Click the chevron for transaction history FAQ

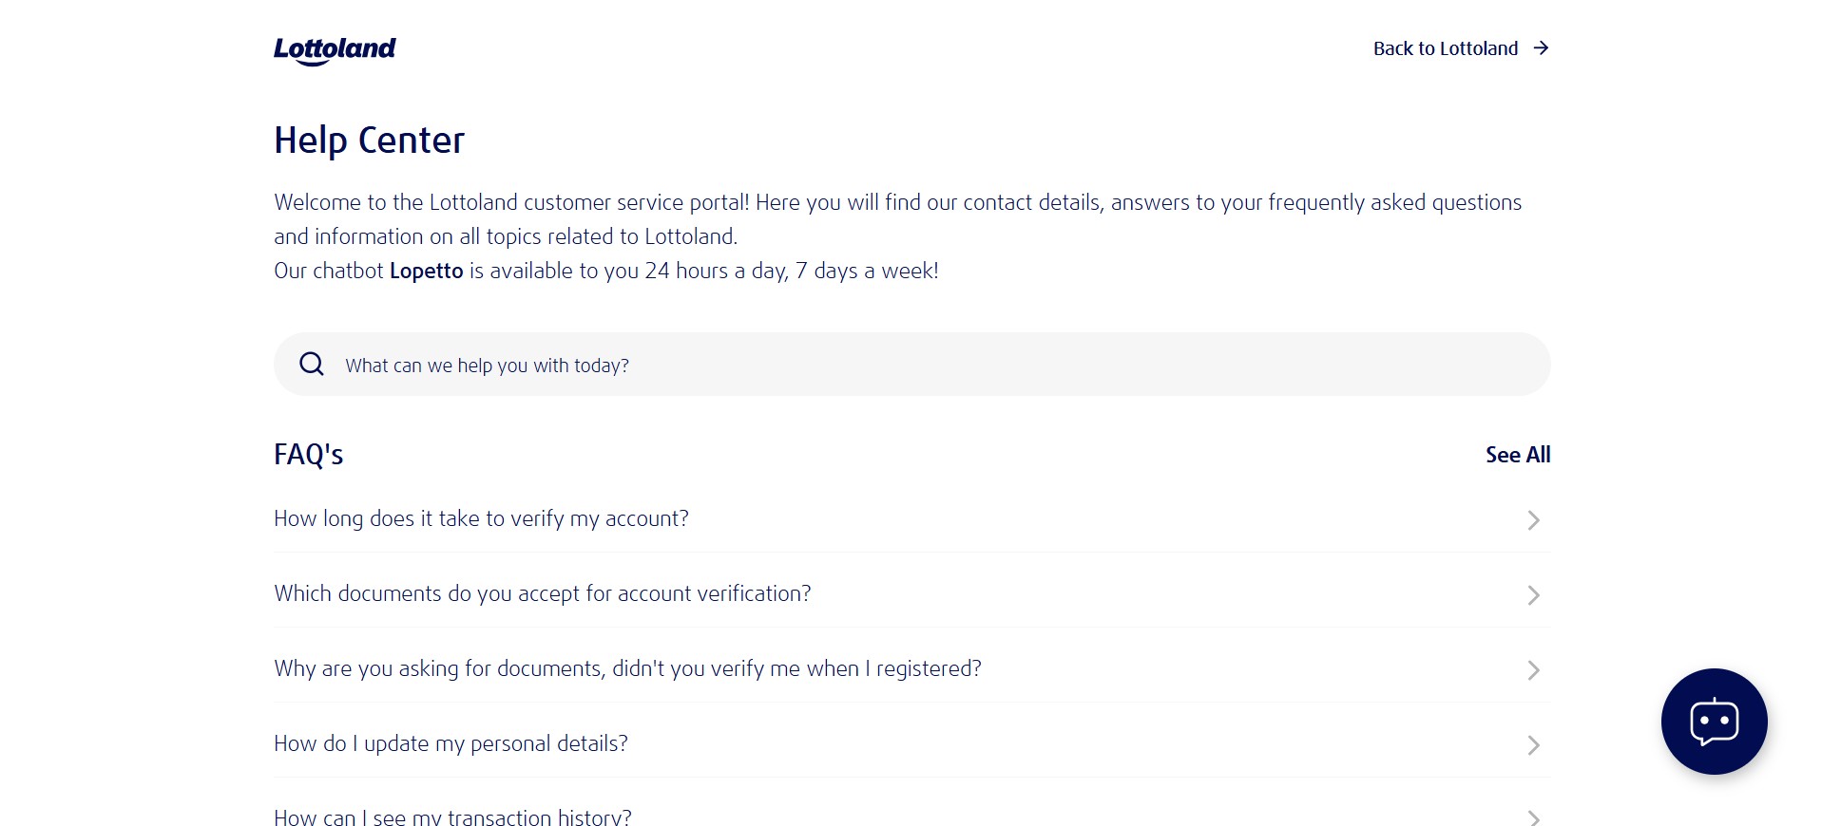(x=1533, y=815)
